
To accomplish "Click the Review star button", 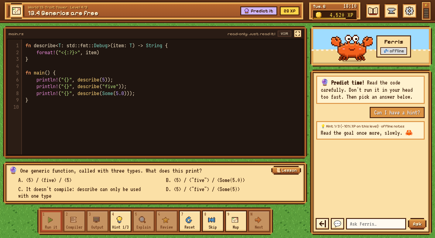I will click(x=166, y=221).
